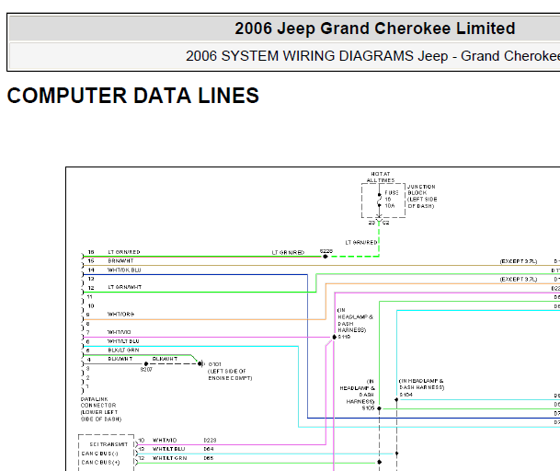Click the 'DATA LINK CONNECTOR' label
This screenshot has height=471, width=560.
click(98, 402)
